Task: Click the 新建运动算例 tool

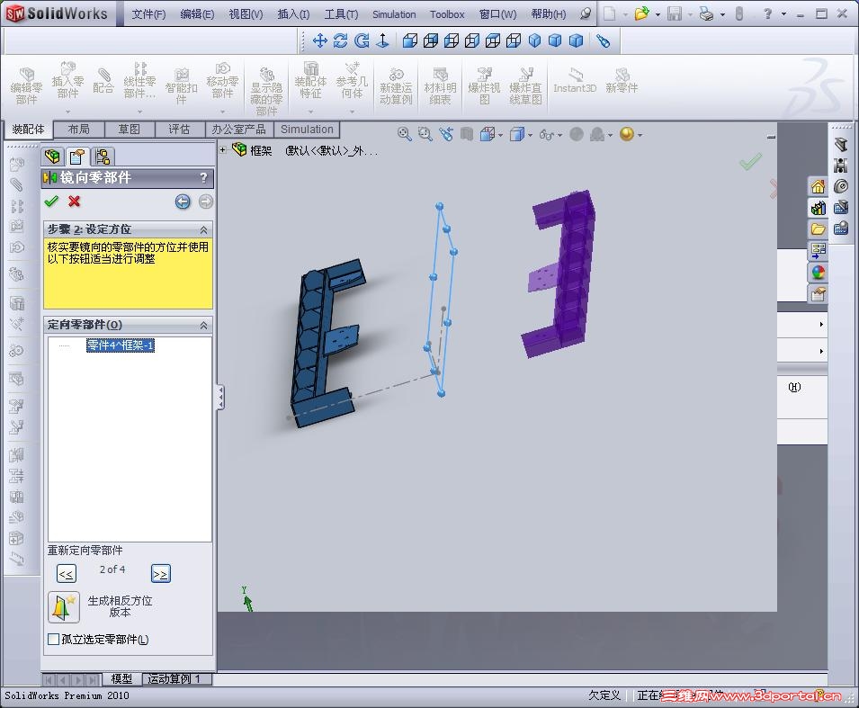Action: (x=396, y=86)
